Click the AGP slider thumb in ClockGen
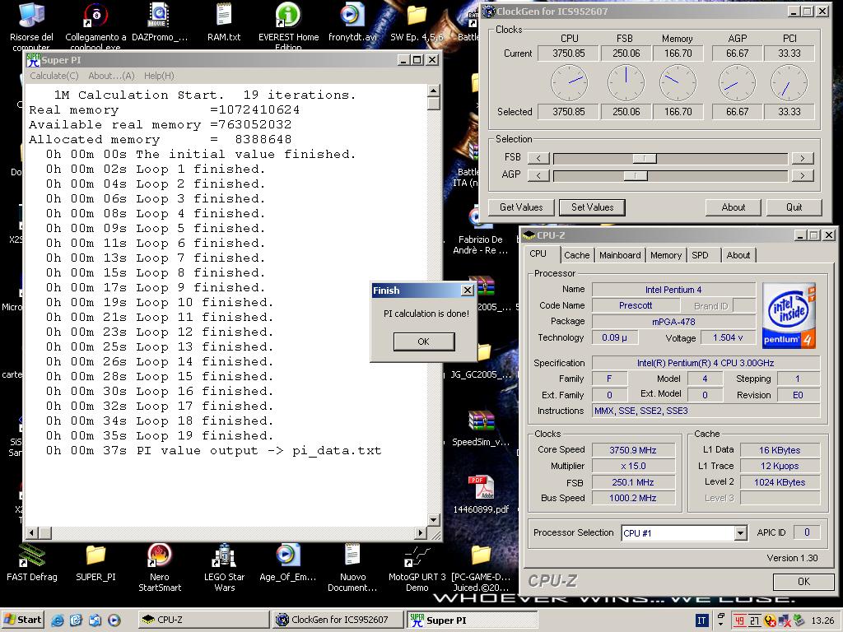The width and height of the screenshot is (843, 632). [x=636, y=175]
